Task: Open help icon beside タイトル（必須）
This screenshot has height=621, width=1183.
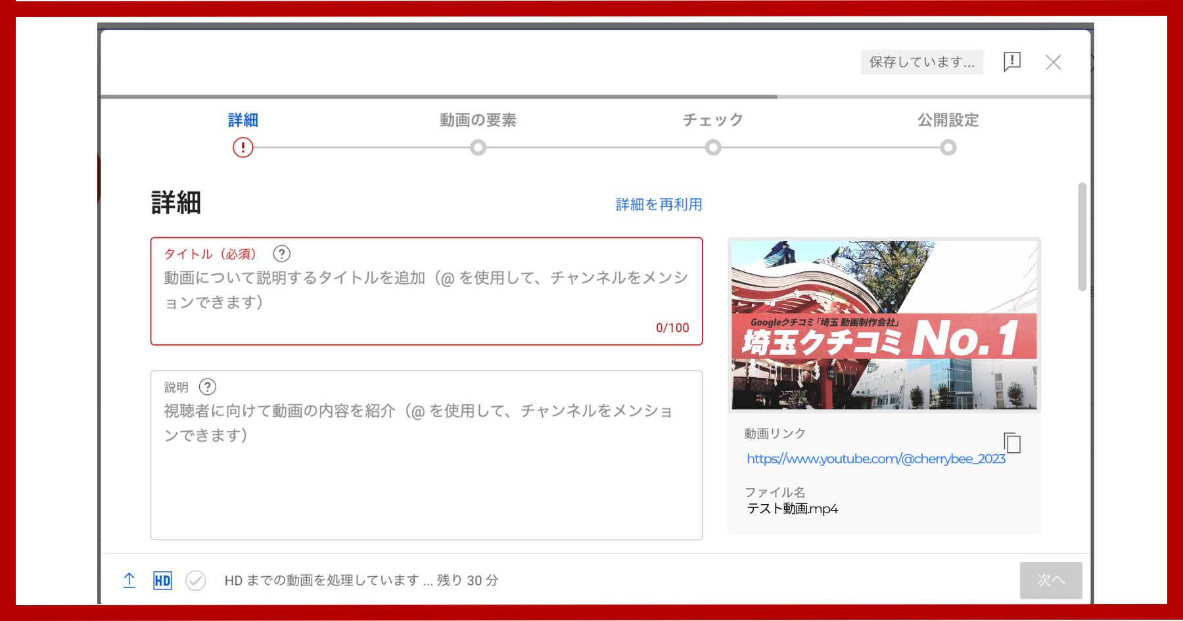Action: (281, 254)
